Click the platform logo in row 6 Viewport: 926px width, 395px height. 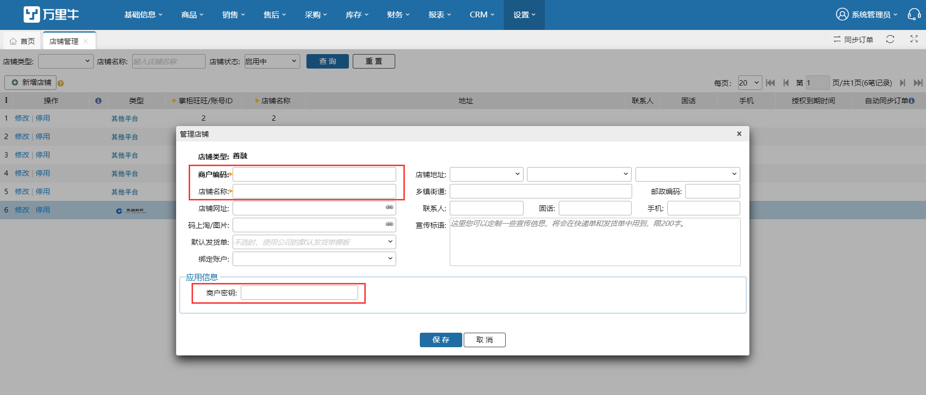tap(131, 211)
